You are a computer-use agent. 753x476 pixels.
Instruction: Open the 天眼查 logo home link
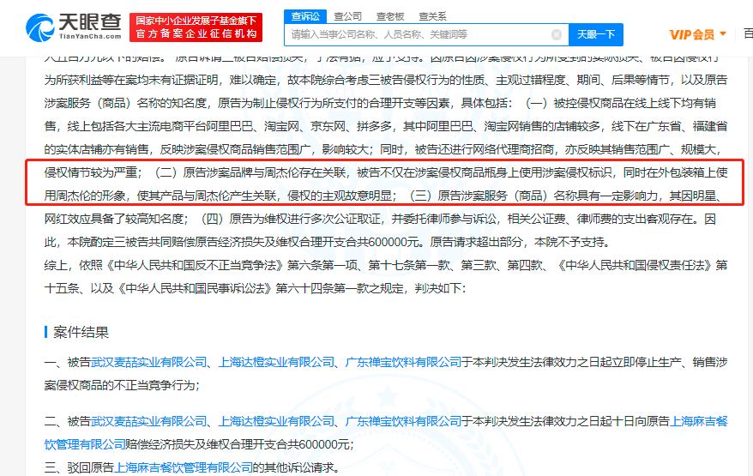[74, 27]
